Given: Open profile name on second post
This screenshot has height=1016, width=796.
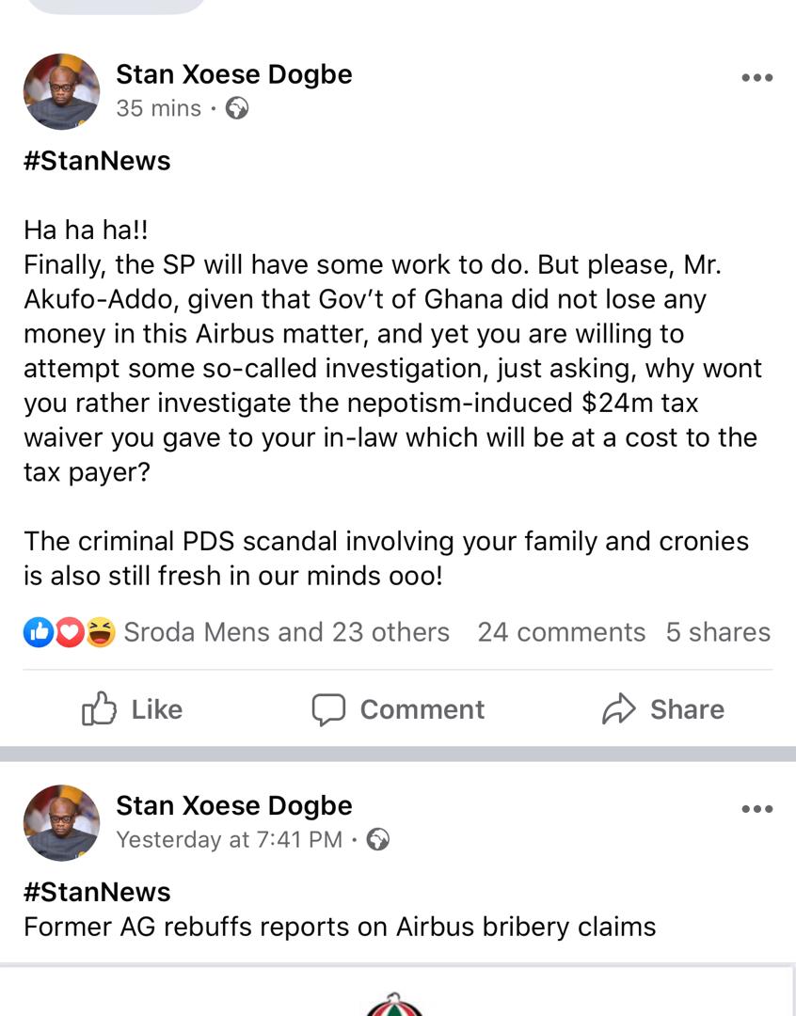Looking at the screenshot, I should coord(233,805).
